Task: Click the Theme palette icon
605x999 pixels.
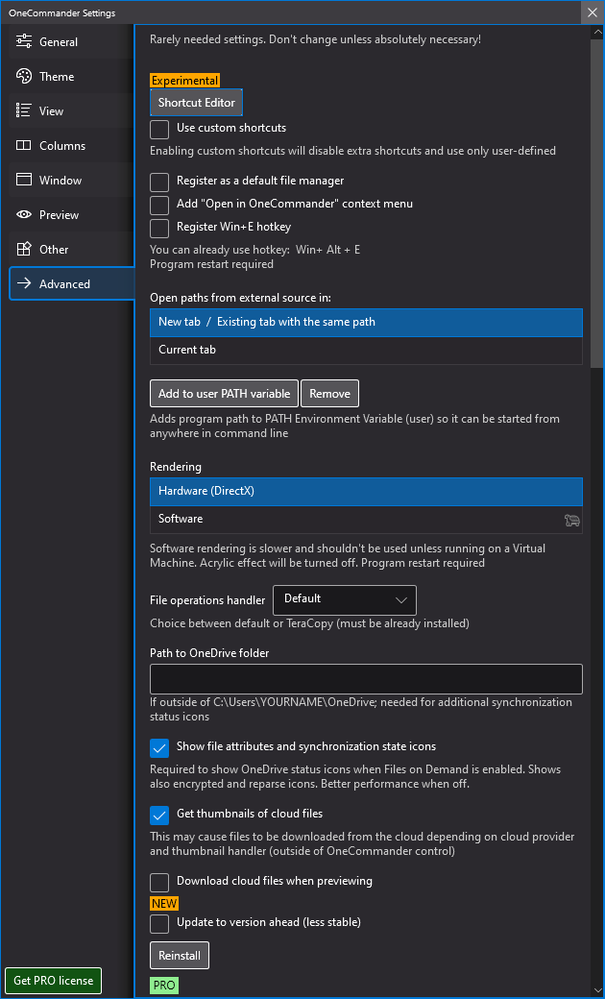Action: click(24, 77)
